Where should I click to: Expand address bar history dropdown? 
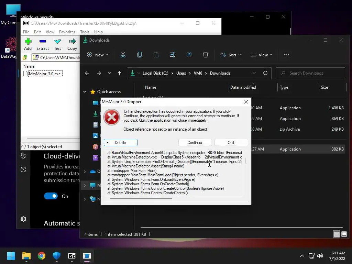click(x=254, y=73)
